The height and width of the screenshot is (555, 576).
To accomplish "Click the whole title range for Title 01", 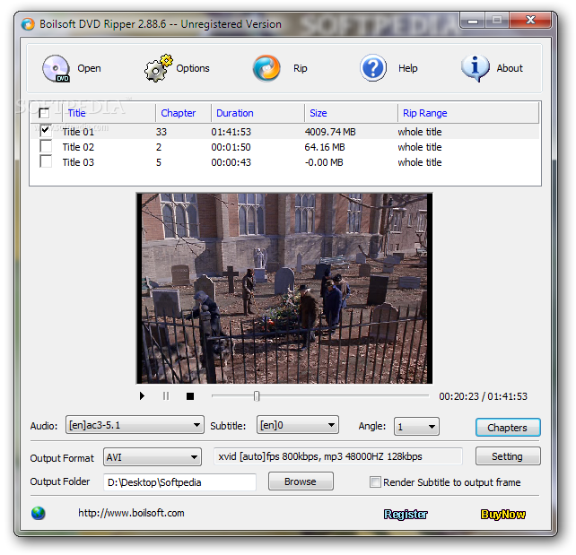I will click(x=420, y=132).
